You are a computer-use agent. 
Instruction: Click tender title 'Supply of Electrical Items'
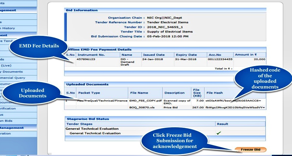[x=170, y=32]
